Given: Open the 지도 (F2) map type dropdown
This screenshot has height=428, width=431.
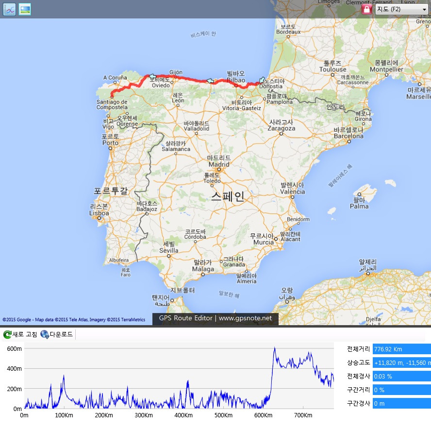Looking at the screenshot, I should click(x=401, y=9).
